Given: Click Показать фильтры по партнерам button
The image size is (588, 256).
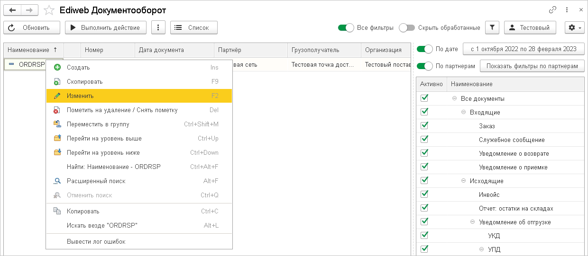Looking at the screenshot, I should click(x=532, y=66).
